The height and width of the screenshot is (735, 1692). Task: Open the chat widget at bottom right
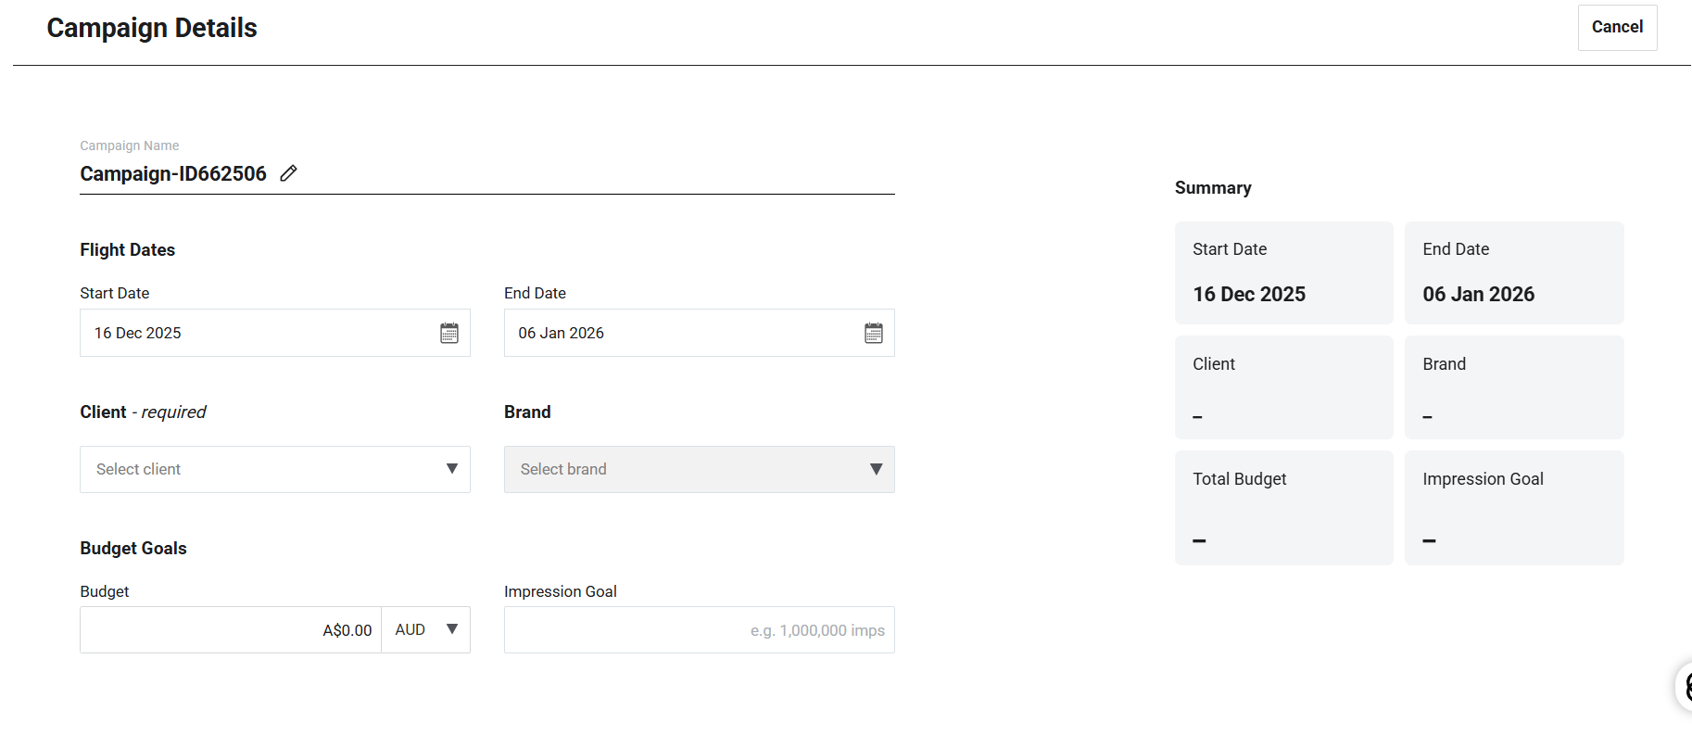tap(1683, 687)
